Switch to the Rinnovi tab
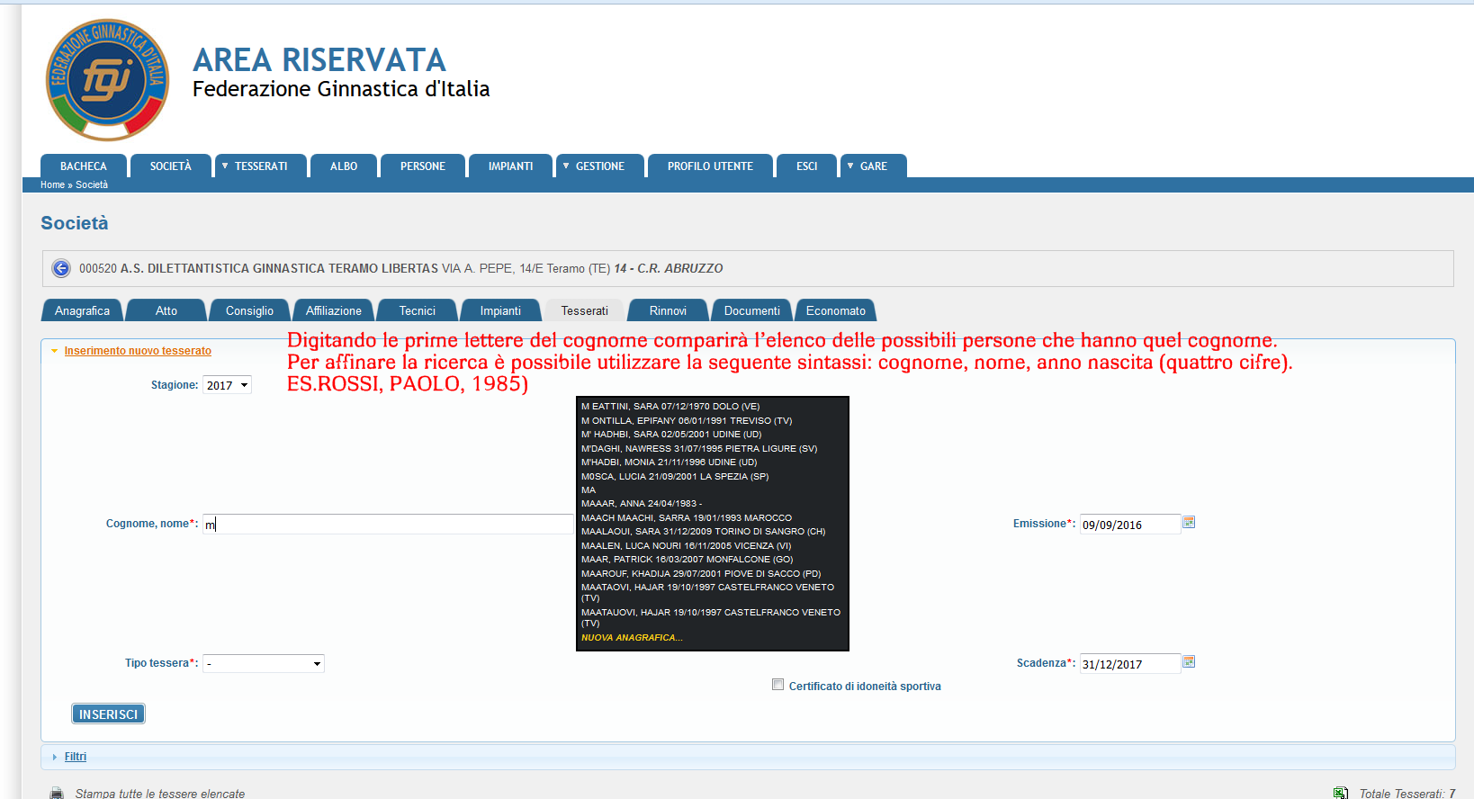Viewport: 1474px width, 799px height. 668,310
